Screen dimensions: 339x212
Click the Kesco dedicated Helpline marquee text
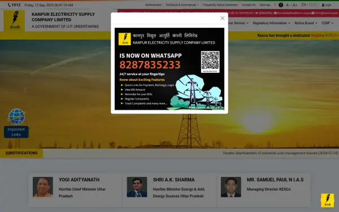click(298, 35)
